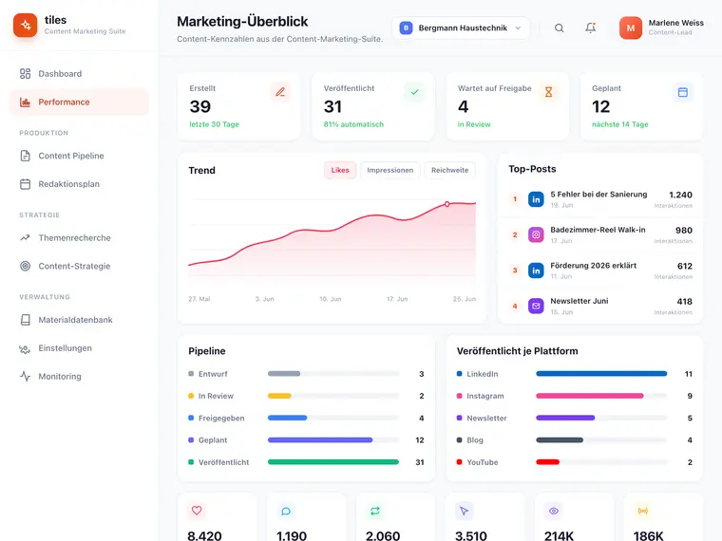Open the Bergmann Haustechnik client dropdown
This screenshot has height=541, width=722.
click(461, 28)
